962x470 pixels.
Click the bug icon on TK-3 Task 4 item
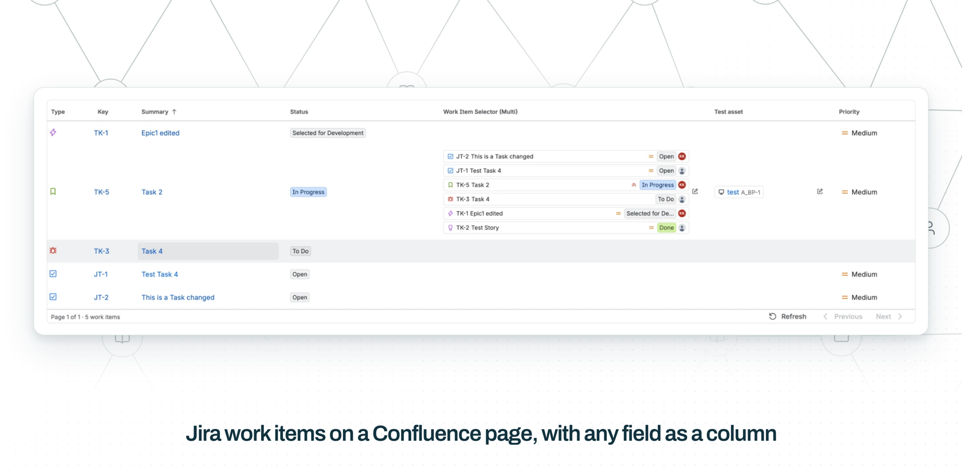[450, 199]
